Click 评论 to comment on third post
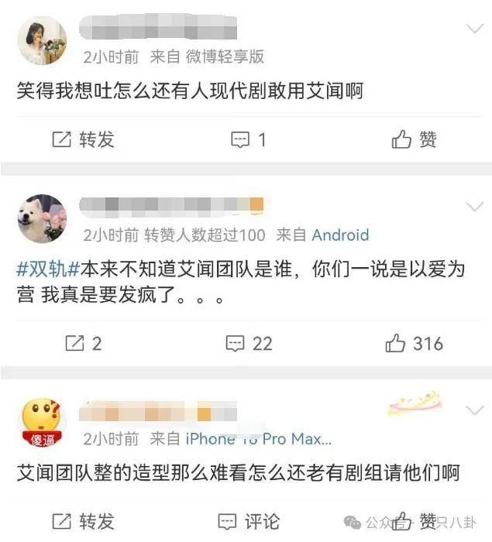This screenshot has height=542, width=492. point(249,522)
